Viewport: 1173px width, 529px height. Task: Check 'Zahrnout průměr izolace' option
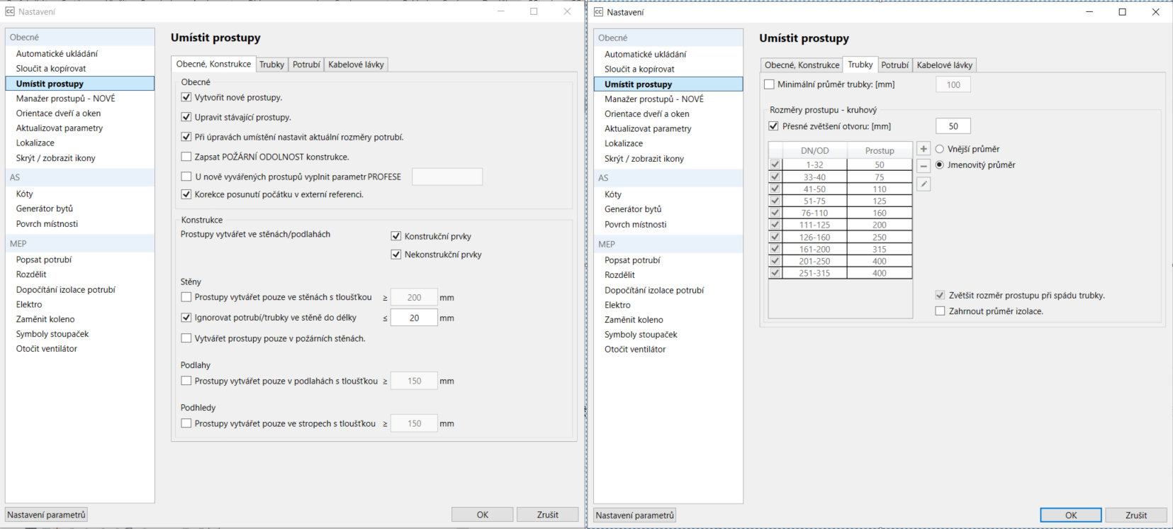coord(940,311)
